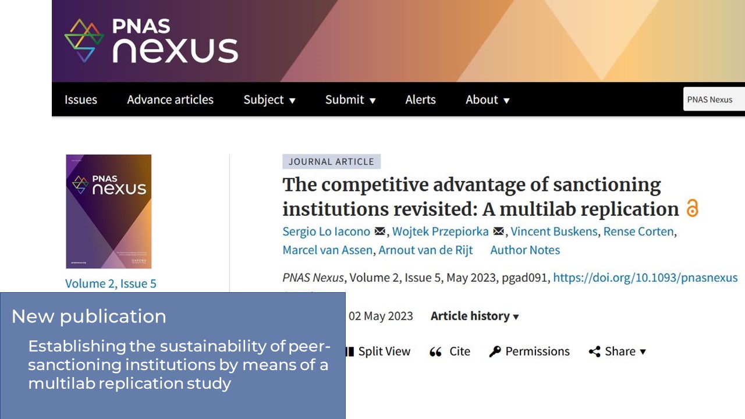Screen dimensions: 745x419
Task: Click the Split View icon
Action: pyautogui.click(x=350, y=351)
